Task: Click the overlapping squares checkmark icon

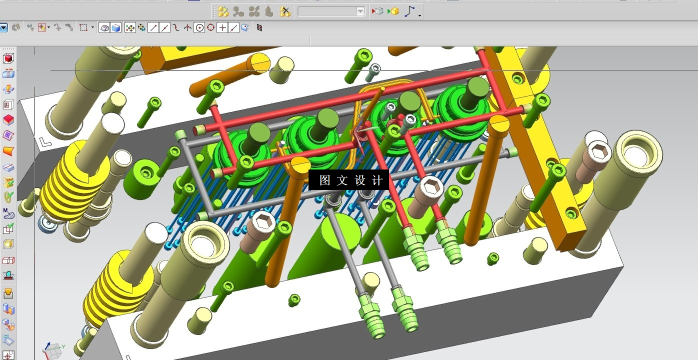Action: tap(8, 229)
